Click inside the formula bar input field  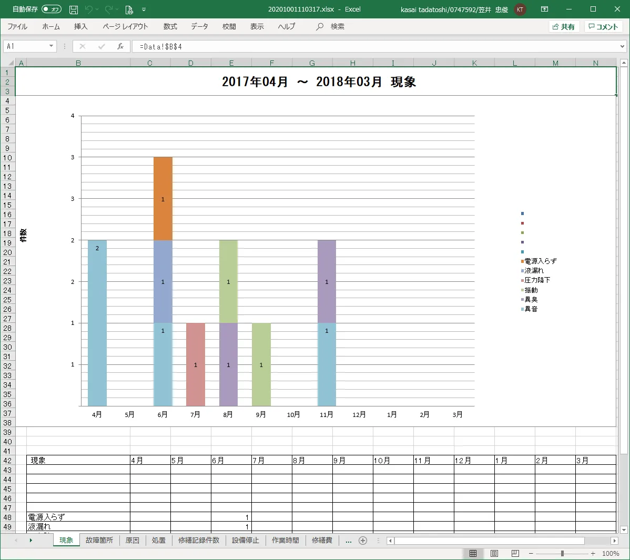(368, 46)
